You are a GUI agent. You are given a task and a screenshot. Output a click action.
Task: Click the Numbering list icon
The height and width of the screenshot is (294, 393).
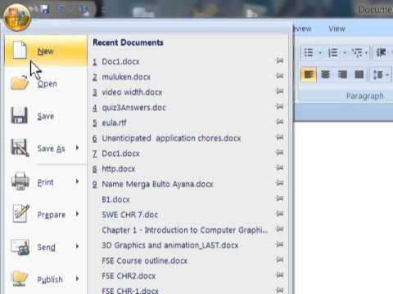[332, 52]
